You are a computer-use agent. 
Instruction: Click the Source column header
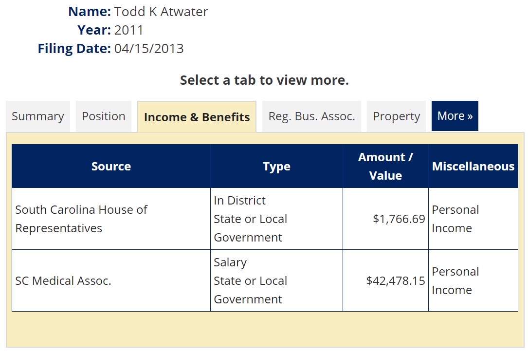pyautogui.click(x=111, y=167)
